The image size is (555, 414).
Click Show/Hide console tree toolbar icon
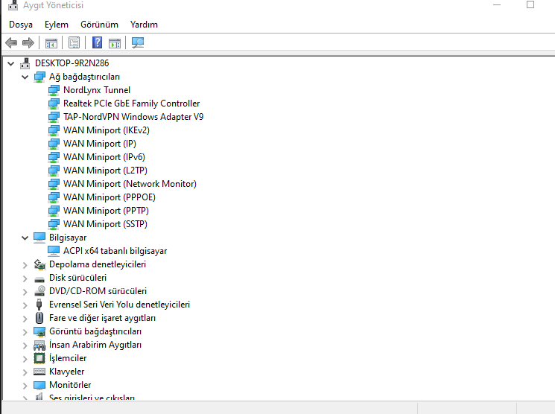(51, 43)
